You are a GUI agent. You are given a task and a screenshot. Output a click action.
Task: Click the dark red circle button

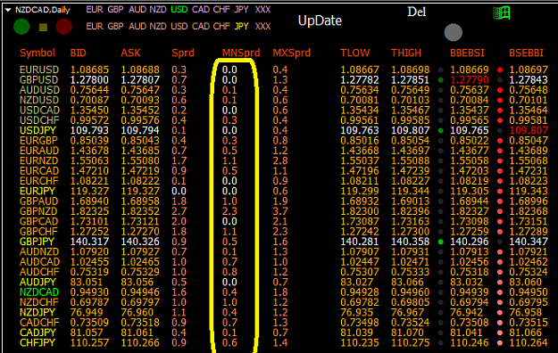click(64, 27)
